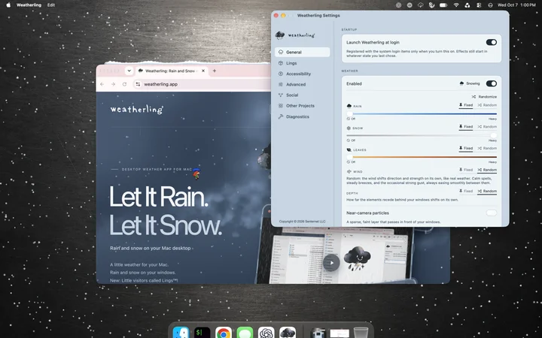Open Control Center in menu bar
This screenshot has height=338, width=542.
pos(479,5)
